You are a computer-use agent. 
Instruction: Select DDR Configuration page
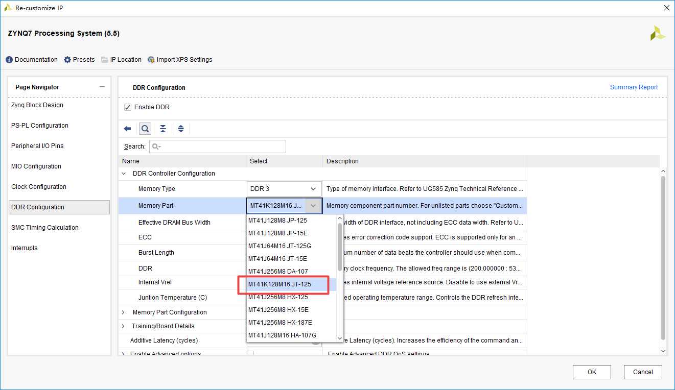tap(59, 207)
